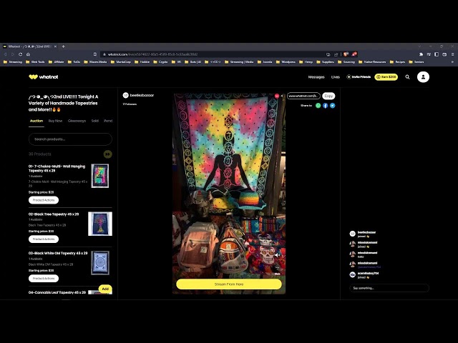The width and height of the screenshot is (458, 343).
Task: Go to browser home page
Action: pyautogui.click(x=28, y=54)
